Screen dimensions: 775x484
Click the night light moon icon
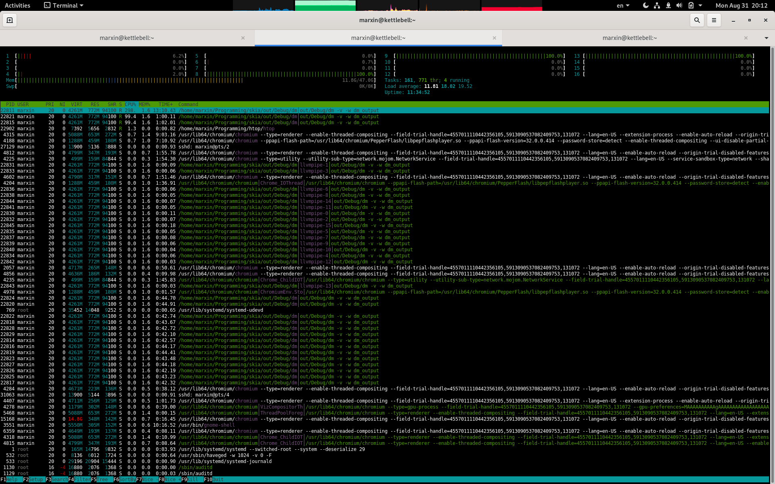point(645,6)
